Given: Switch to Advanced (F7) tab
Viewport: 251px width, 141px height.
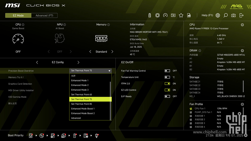Looking at the screenshot, I should (x=44, y=16).
